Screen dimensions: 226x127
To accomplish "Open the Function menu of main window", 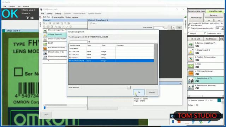I will click(12, 6).
